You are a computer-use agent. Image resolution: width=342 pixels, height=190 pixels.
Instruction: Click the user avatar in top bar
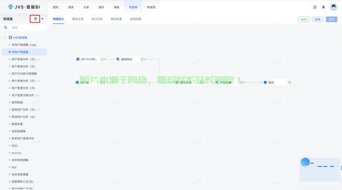tap(334, 7)
